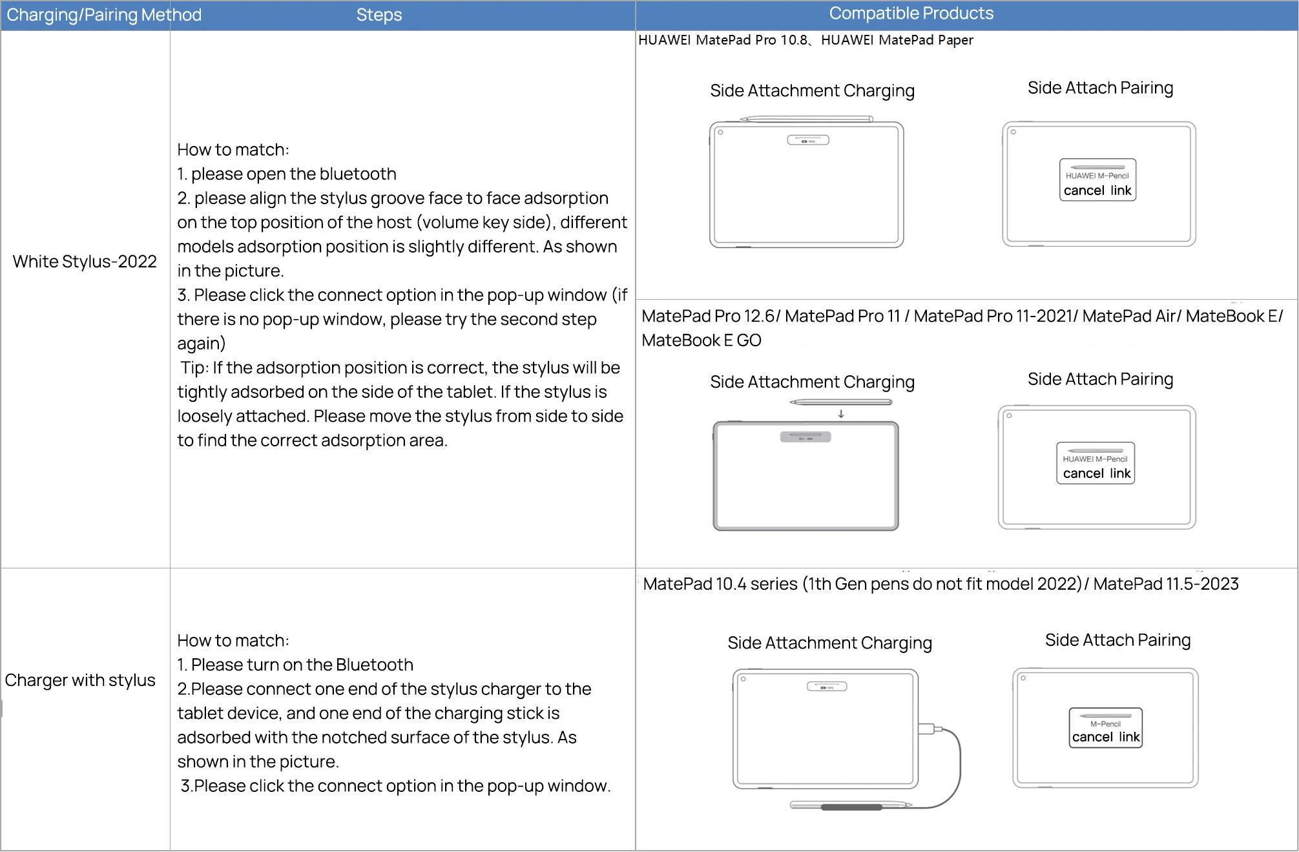Click the Steps column header
This screenshot has width=1299, height=852.
[379, 15]
